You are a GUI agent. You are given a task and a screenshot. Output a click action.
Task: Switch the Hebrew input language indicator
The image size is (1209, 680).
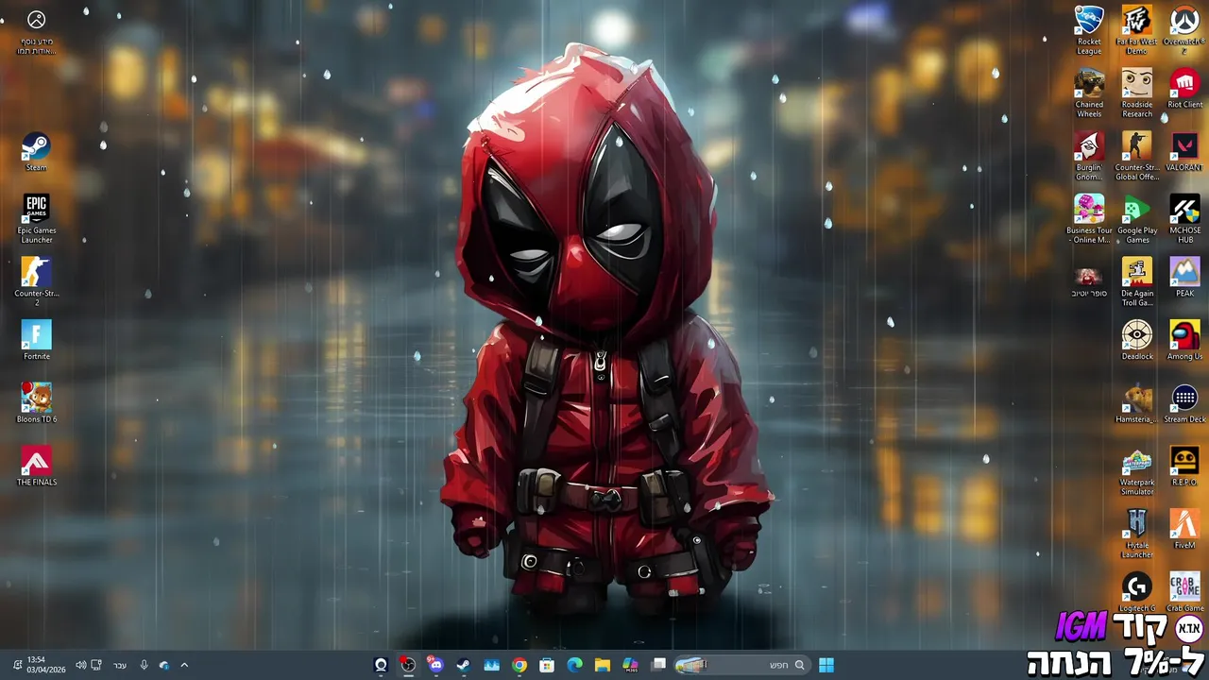click(120, 665)
